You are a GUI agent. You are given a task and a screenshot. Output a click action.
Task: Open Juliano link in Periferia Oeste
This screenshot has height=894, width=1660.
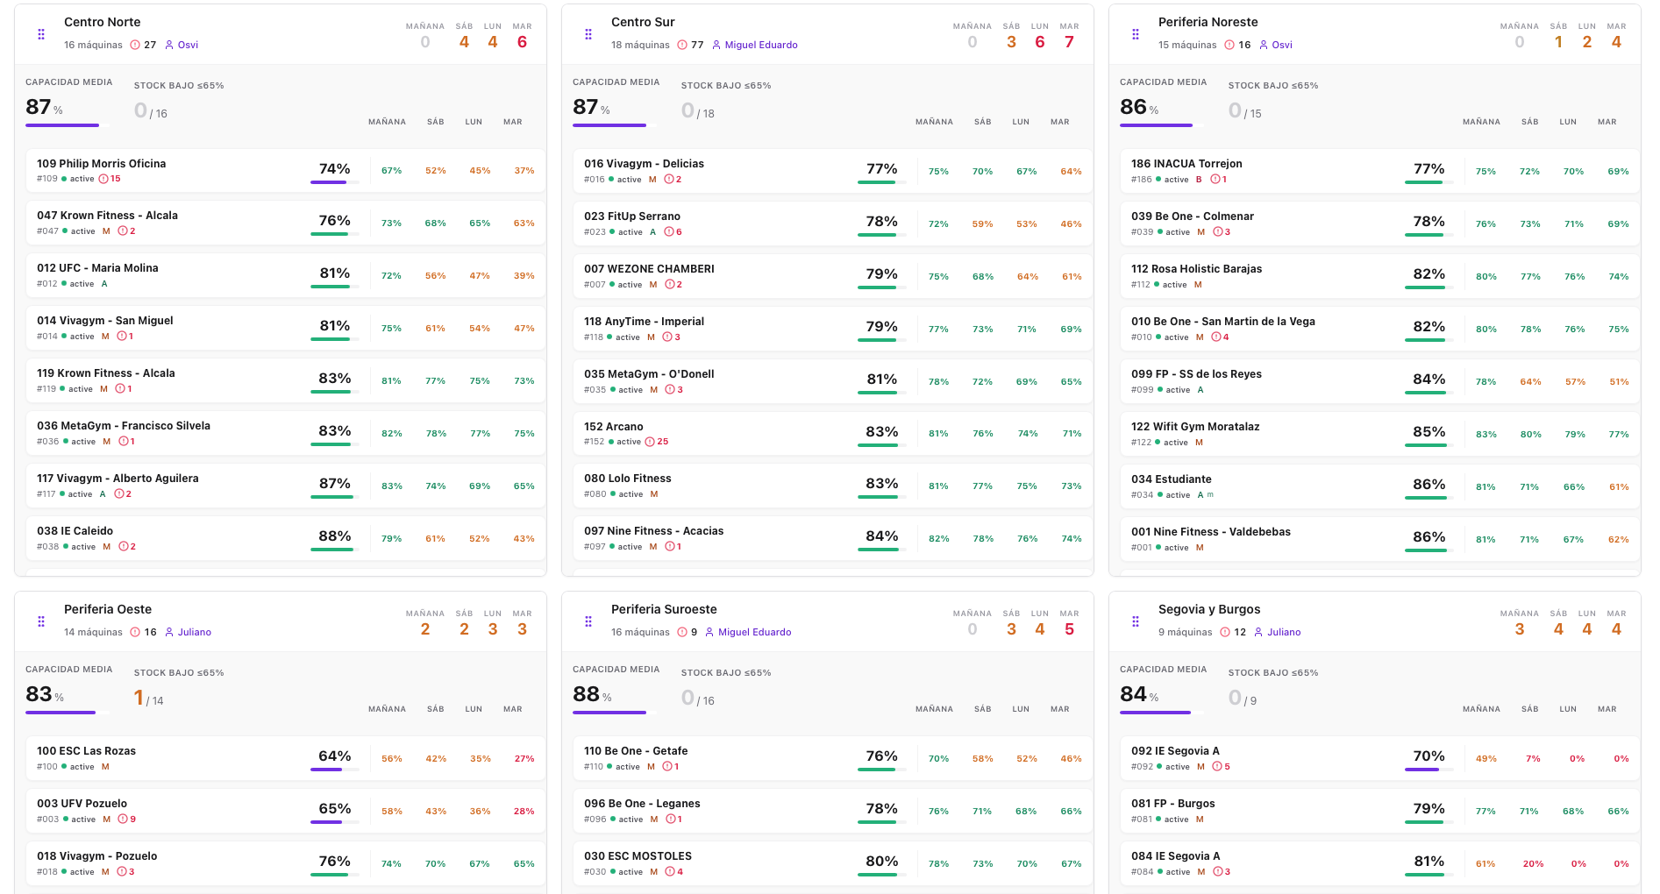click(x=188, y=632)
